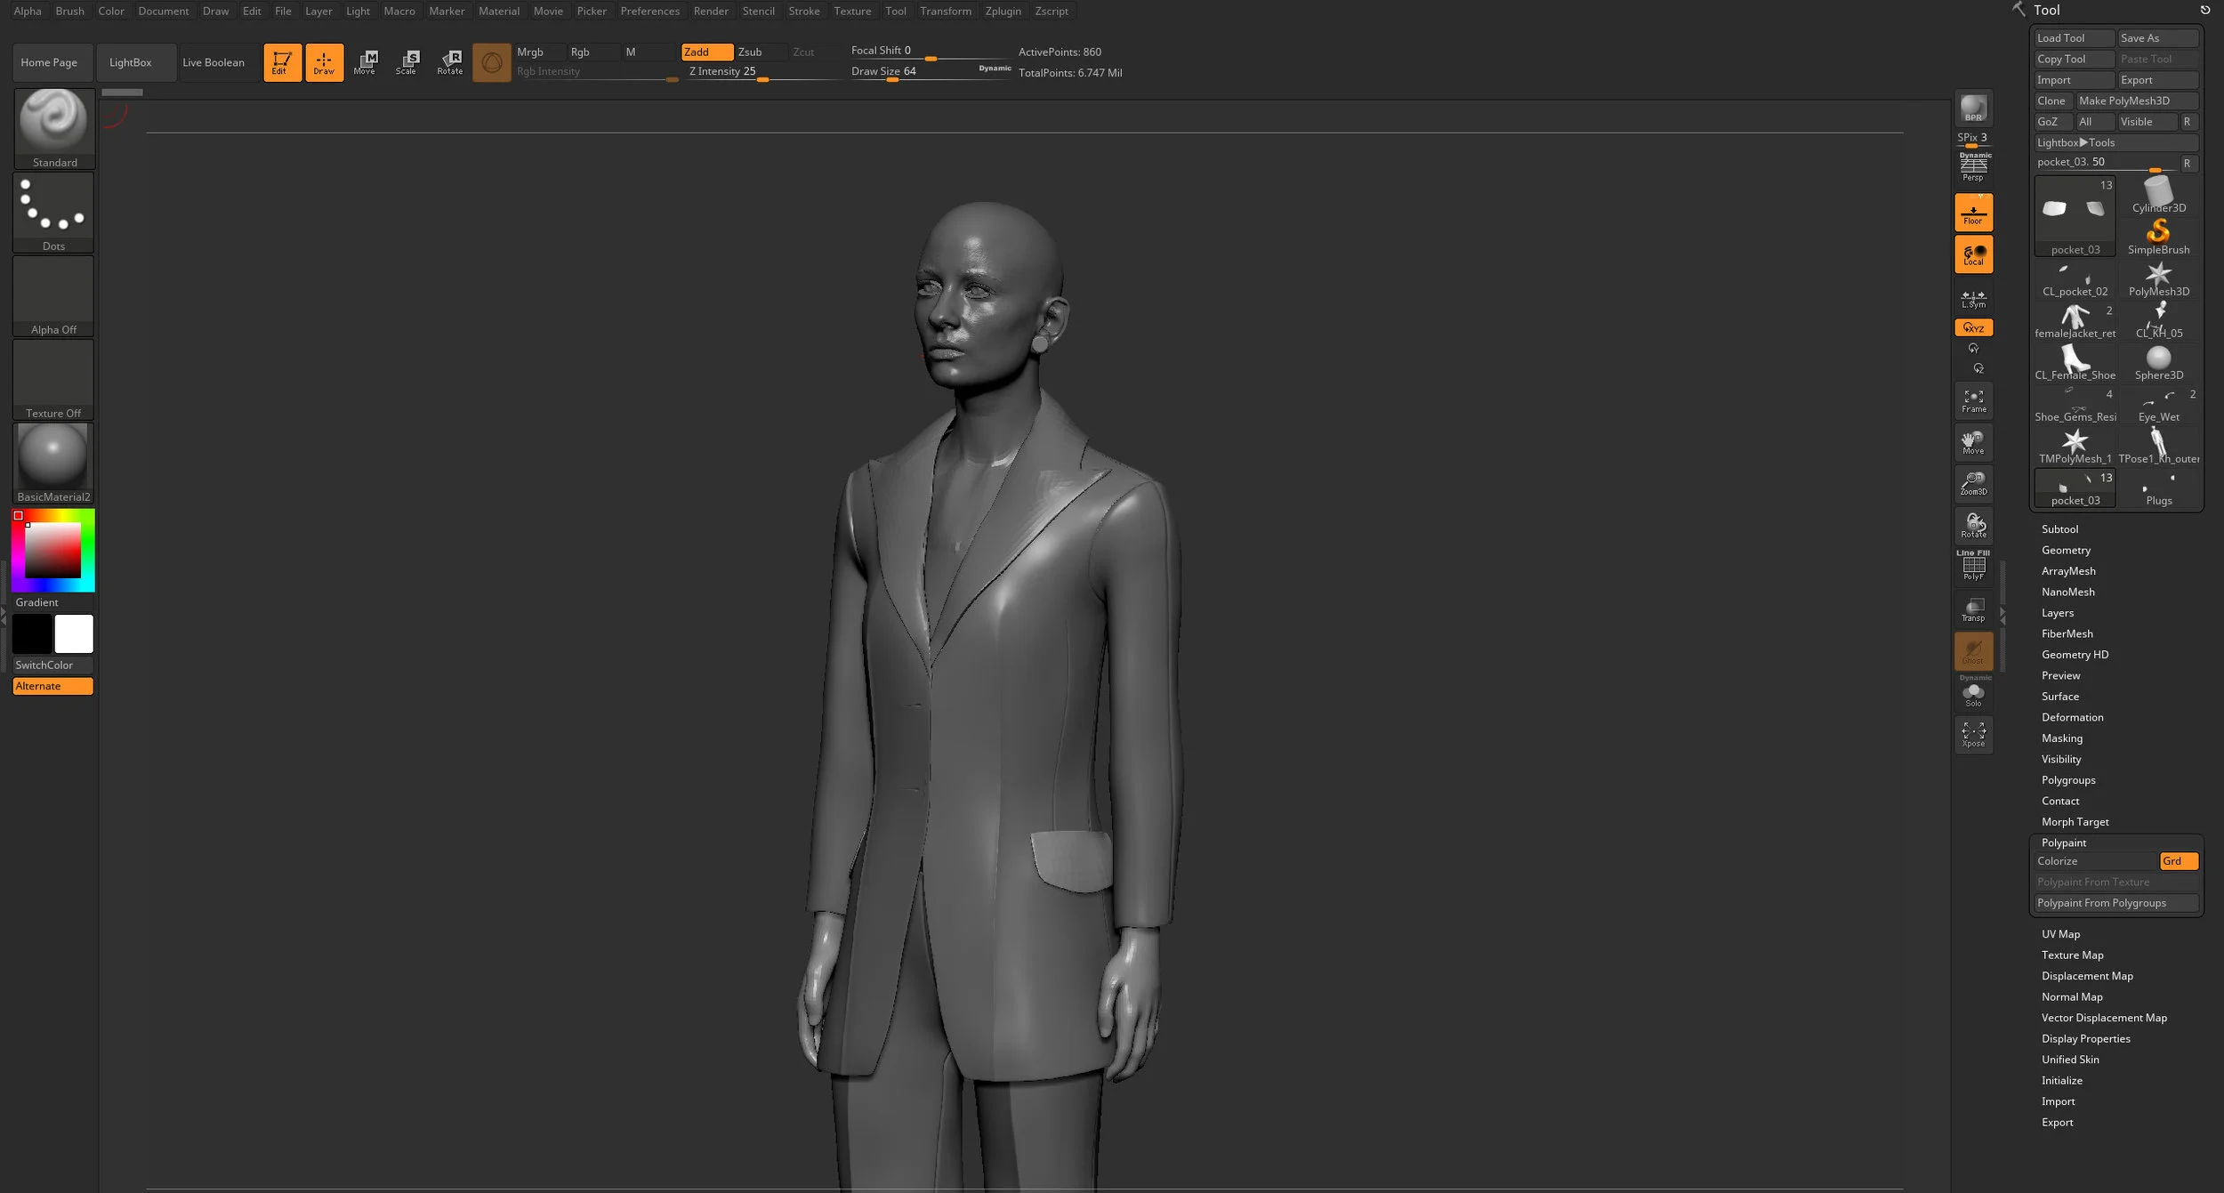This screenshot has width=2224, height=1193.
Task: Open the Render menu
Action: [711, 11]
